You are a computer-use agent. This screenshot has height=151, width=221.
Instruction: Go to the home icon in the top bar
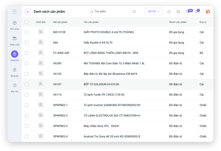tap(169, 12)
